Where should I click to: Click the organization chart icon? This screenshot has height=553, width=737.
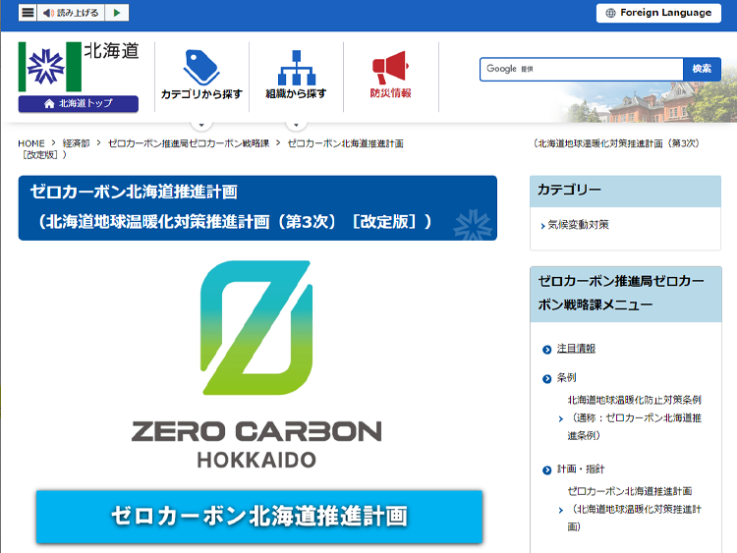[296, 68]
